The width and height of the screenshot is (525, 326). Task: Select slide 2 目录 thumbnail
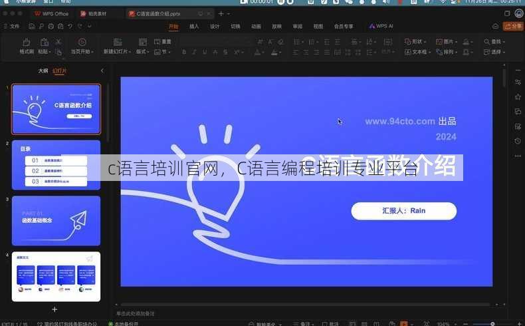tap(56, 165)
